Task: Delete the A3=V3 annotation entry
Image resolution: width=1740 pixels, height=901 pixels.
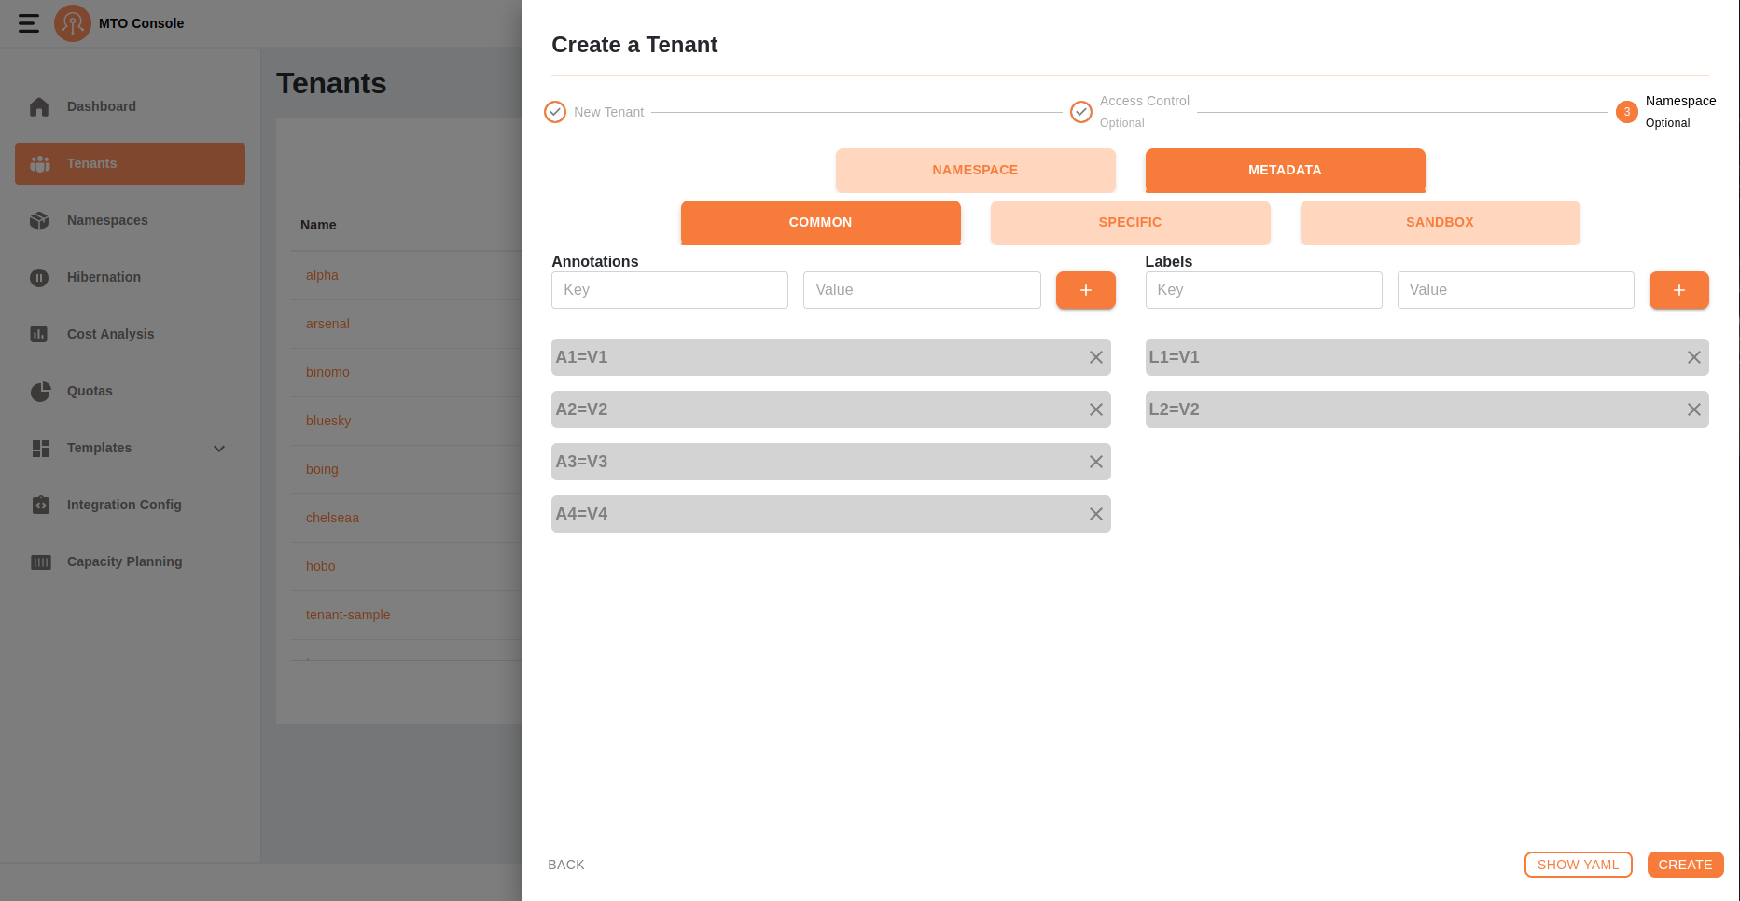Action: (1096, 462)
